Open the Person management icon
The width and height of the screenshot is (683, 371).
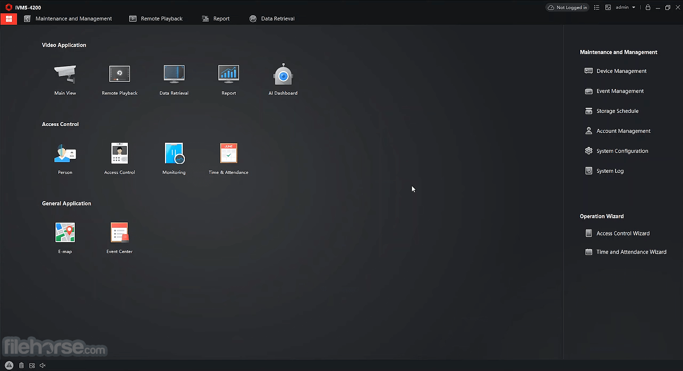pyautogui.click(x=65, y=153)
